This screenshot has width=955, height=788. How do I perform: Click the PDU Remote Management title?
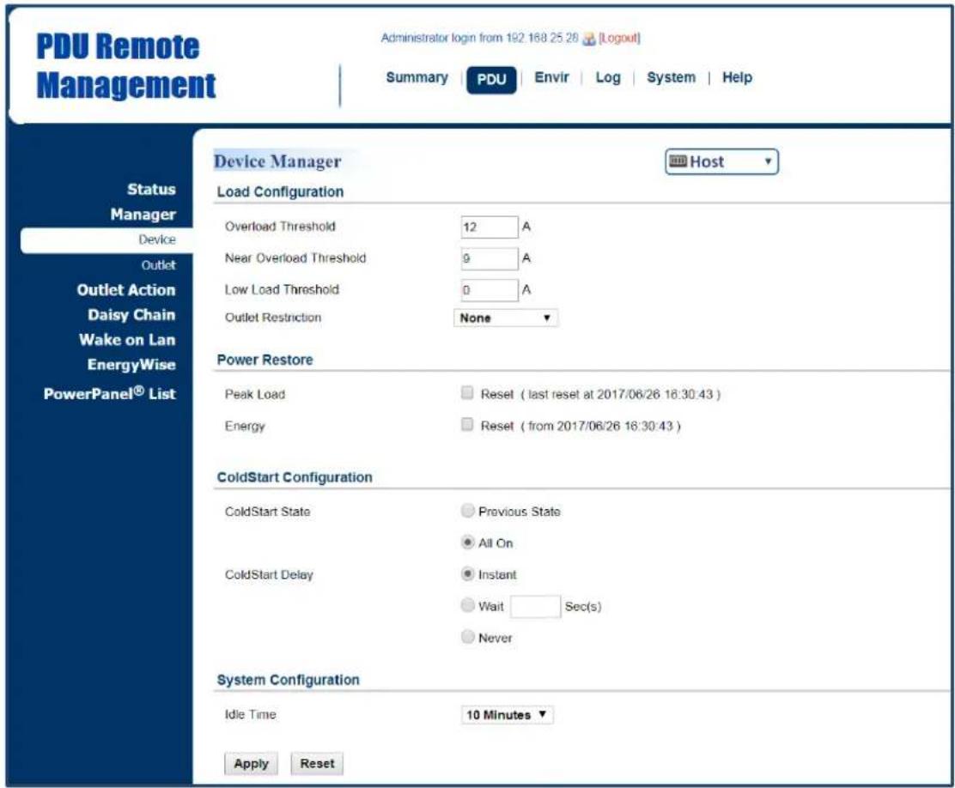(x=125, y=66)
